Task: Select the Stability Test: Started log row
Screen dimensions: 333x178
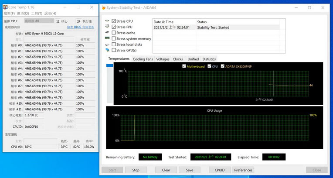Action: pos(216,27)
